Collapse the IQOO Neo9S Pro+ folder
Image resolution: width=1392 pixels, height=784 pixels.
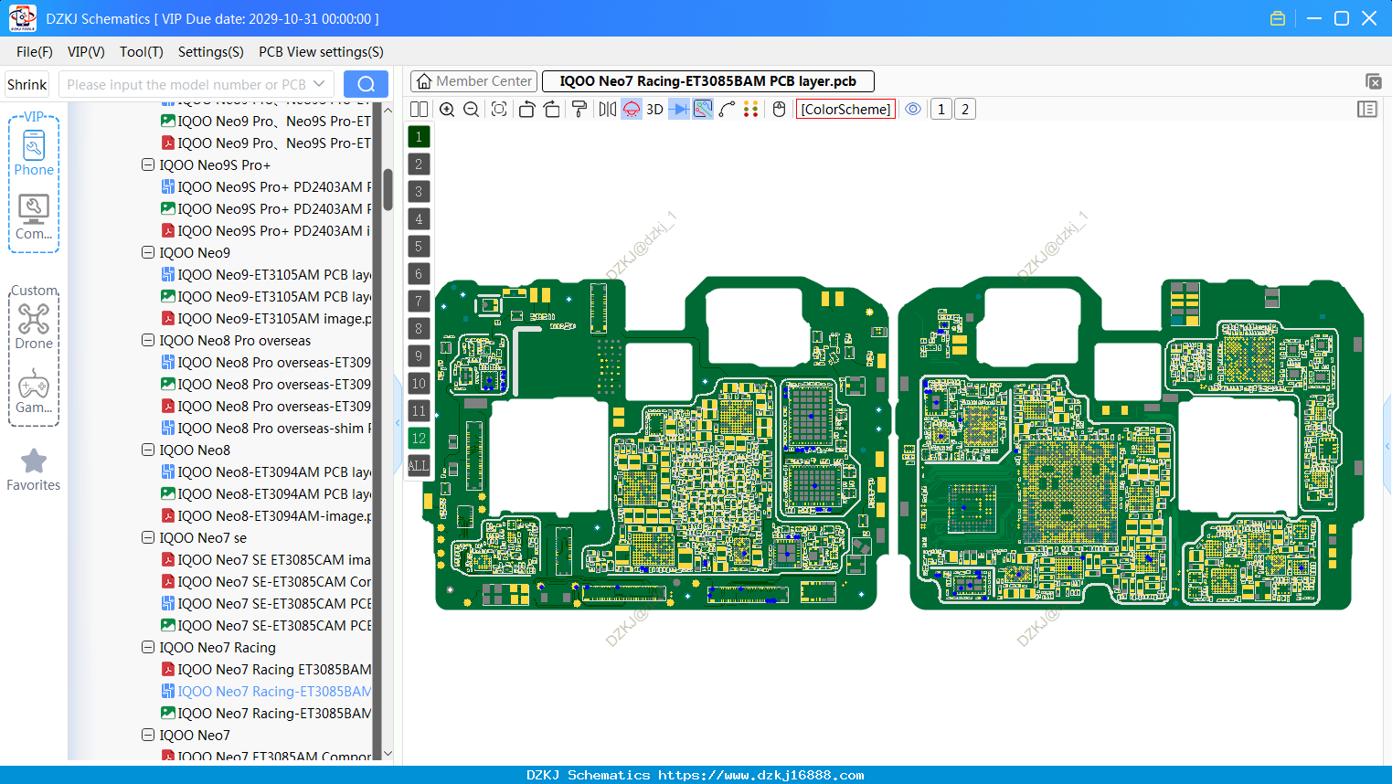tap(148, 165)
